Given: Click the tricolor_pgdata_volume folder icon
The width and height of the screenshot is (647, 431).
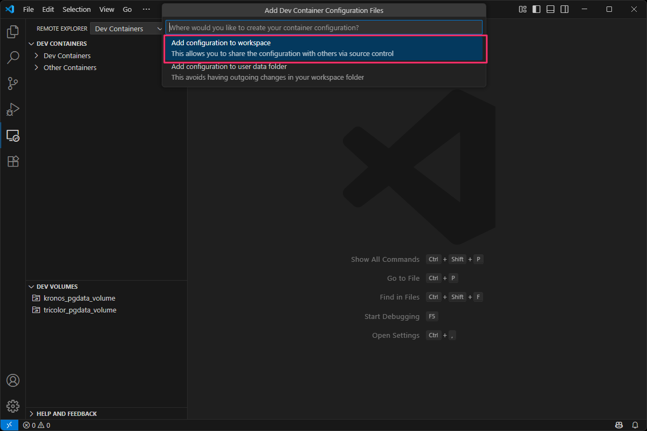Looking at the screenshot, I should pyautogui.click(x=36, y=310).
